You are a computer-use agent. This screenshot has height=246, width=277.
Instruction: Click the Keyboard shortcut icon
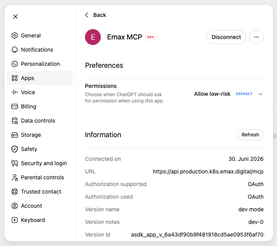(15, 220)
